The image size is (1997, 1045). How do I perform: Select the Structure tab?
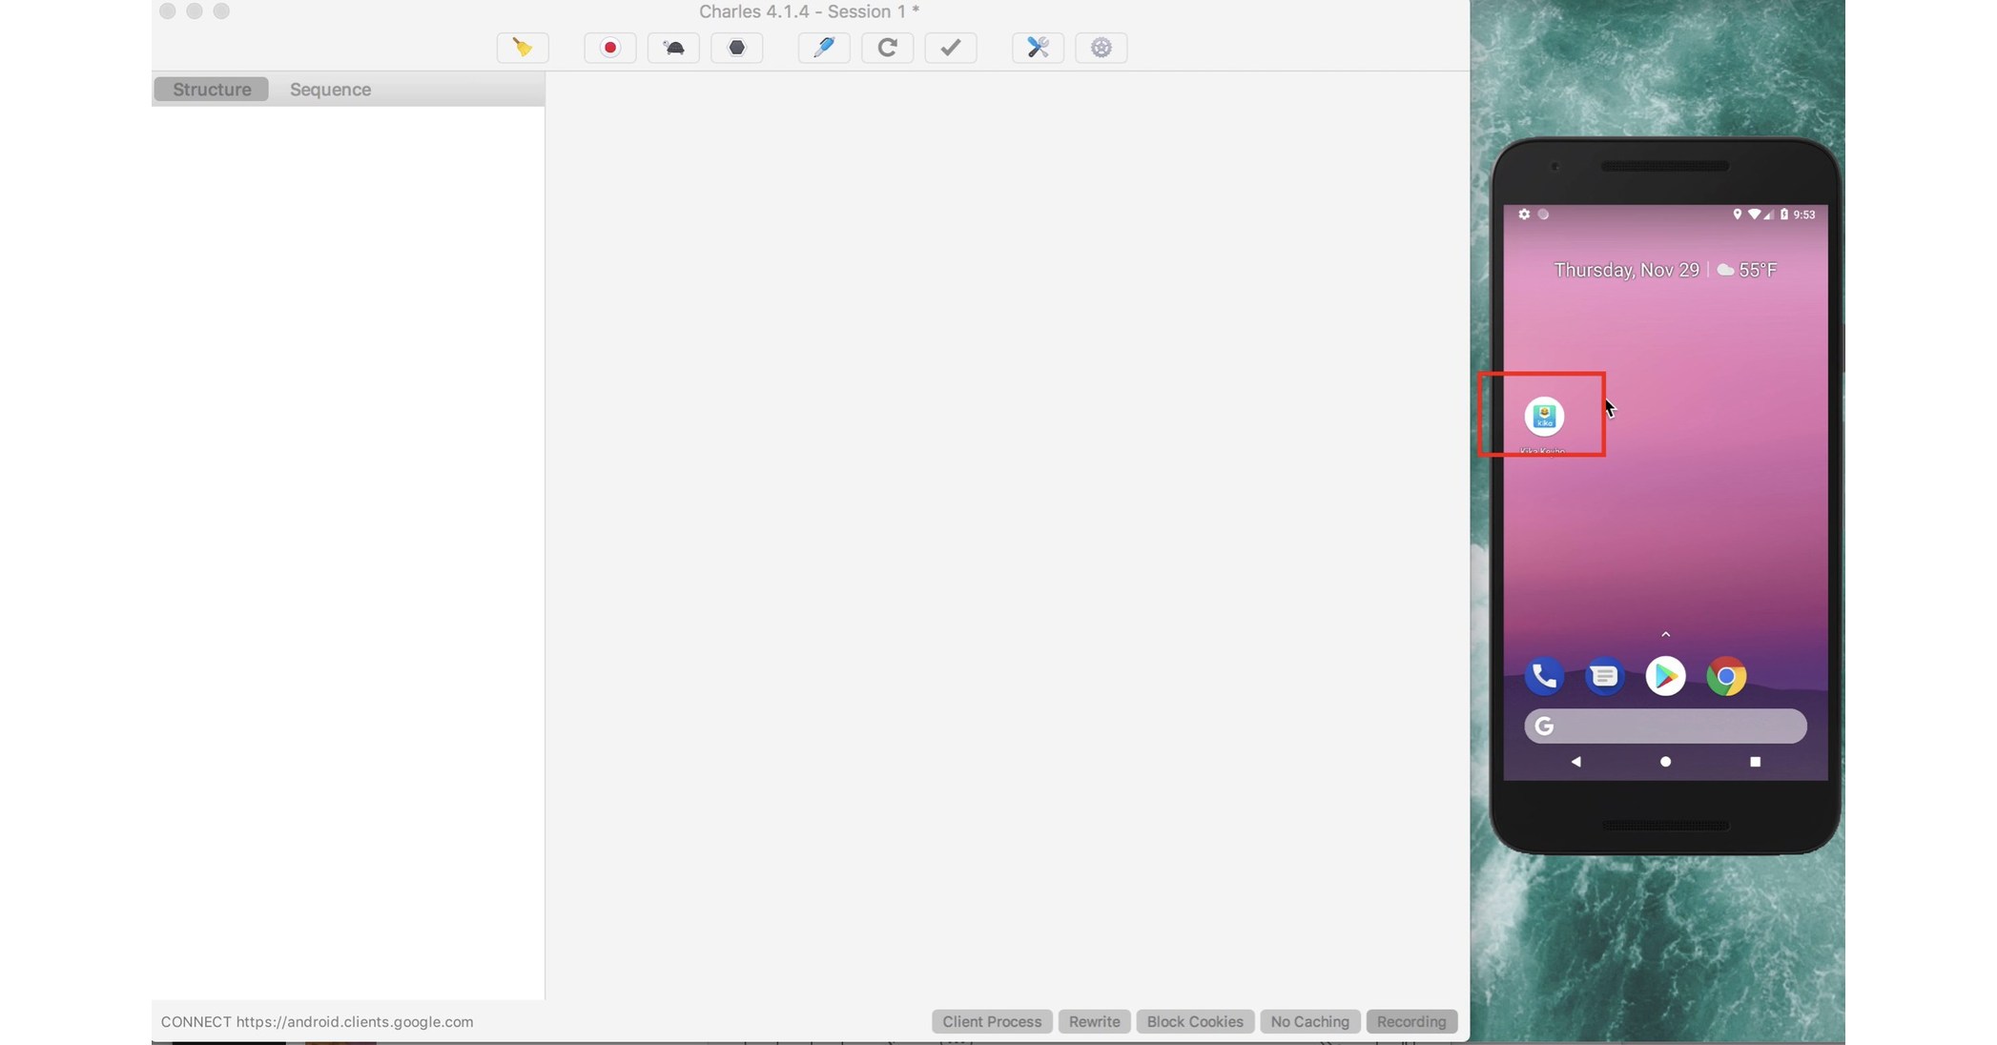(x=212, y=90)
